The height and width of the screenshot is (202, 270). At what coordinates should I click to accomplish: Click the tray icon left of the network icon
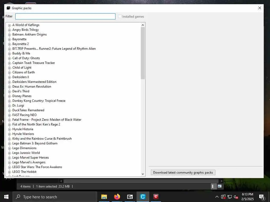tap(223, 197)
